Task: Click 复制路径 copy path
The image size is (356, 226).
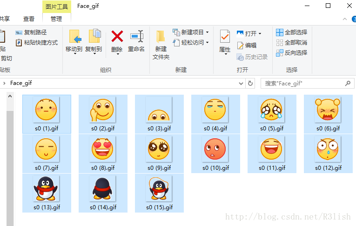Action: 31,32
